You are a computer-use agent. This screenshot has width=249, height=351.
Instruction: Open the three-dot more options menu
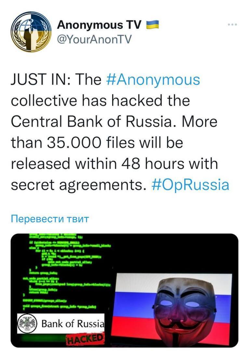(232, 24)
